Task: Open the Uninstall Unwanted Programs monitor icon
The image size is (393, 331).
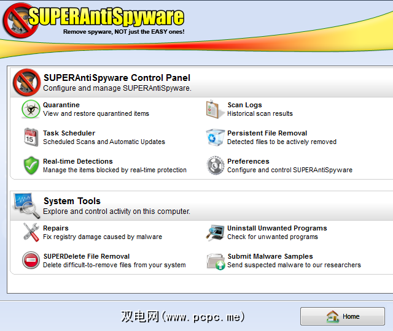Action: click(x=215, y=232)
